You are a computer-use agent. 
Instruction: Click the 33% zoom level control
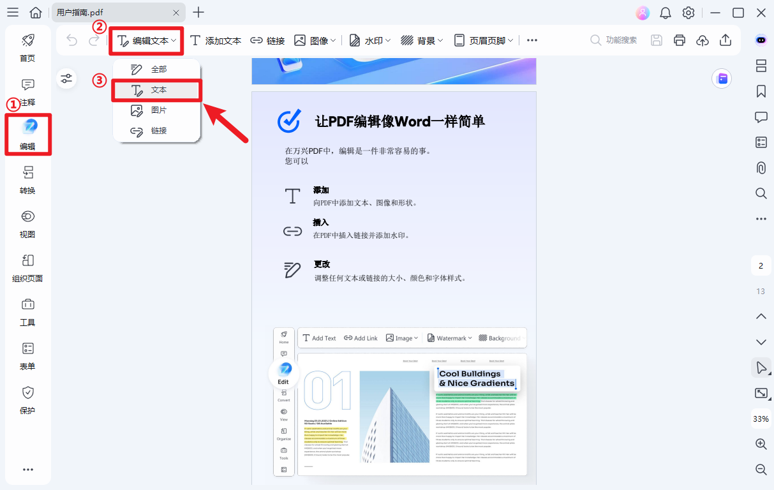(x=761, y=419)
